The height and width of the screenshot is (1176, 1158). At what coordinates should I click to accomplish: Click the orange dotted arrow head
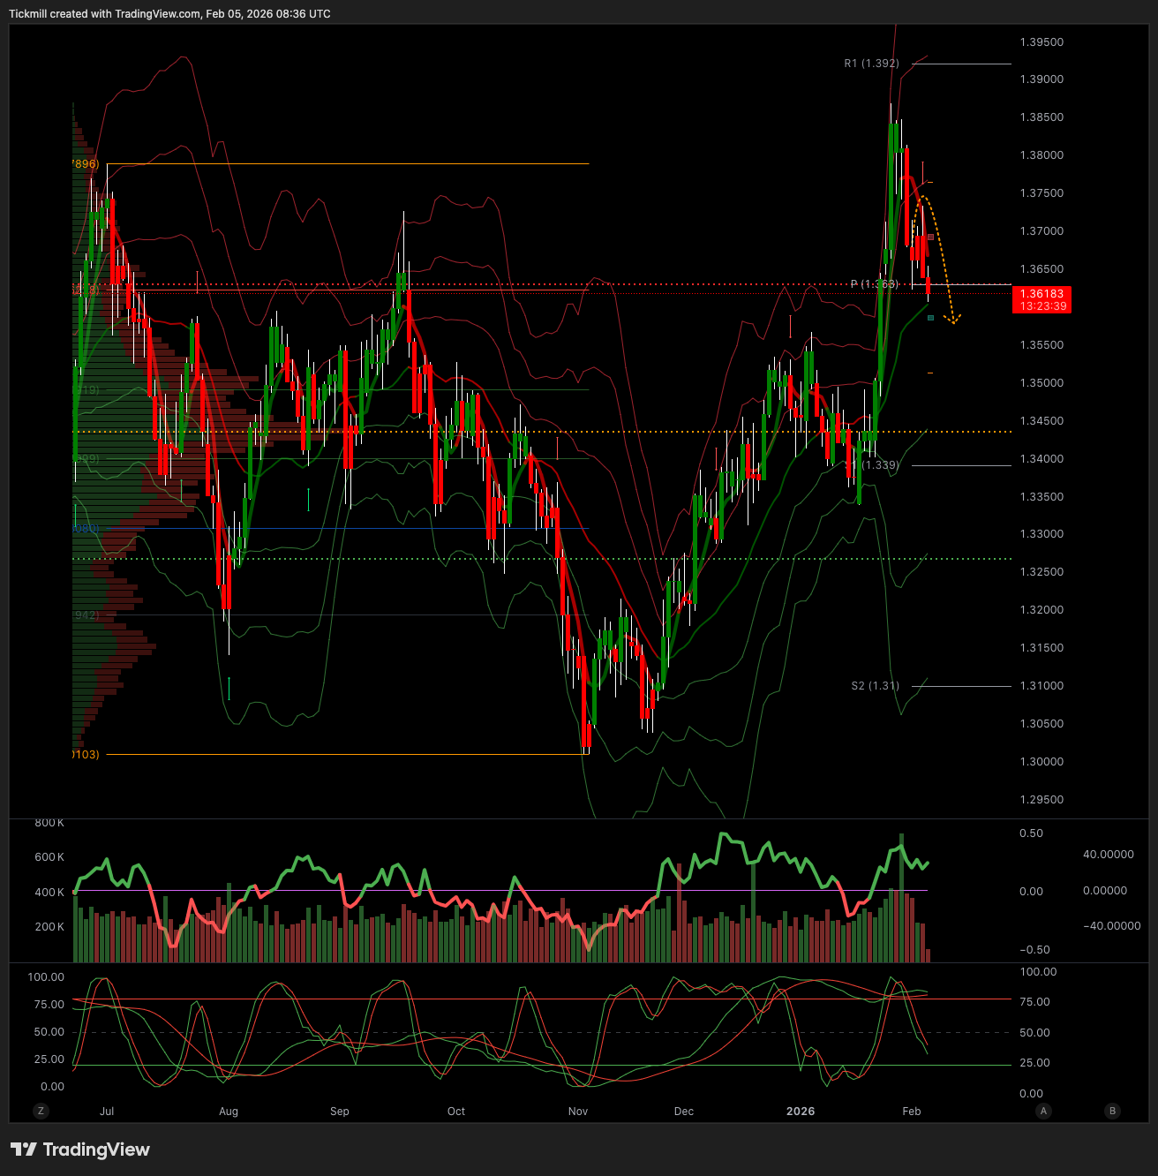tap(953, 320)
